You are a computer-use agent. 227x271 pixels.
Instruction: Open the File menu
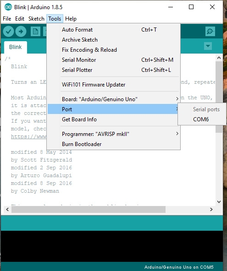point(7,19)
